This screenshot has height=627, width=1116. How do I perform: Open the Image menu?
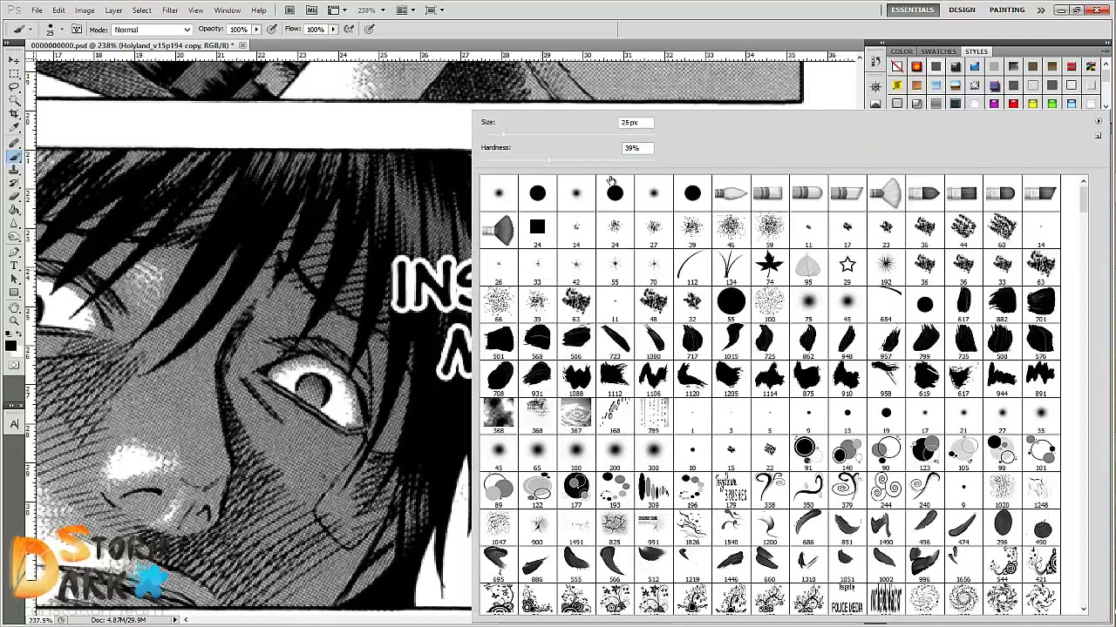pos(85,10)
